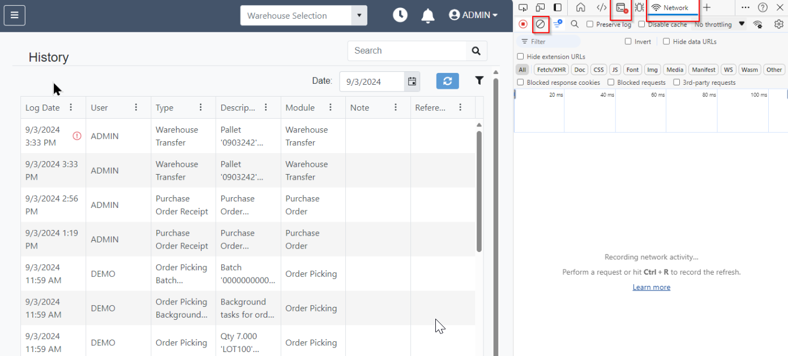Select the All request type filter
The height and width of the screenshot is (356, 788).
[x=522, y=70]
